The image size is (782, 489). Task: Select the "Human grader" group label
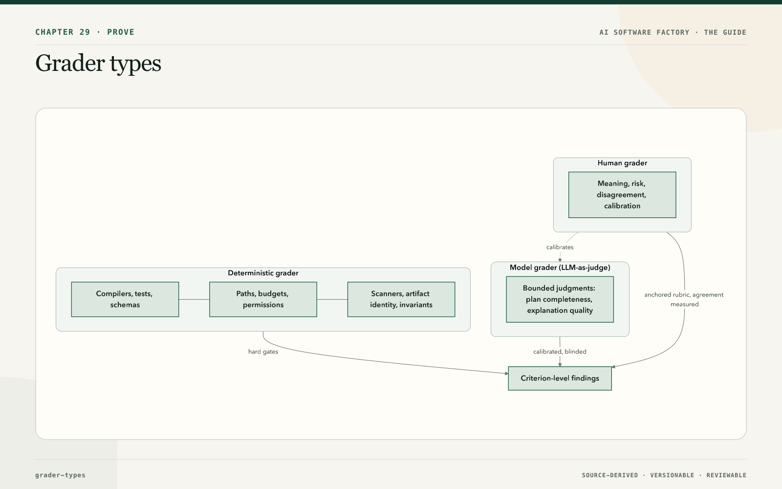(x=622, y=163)
